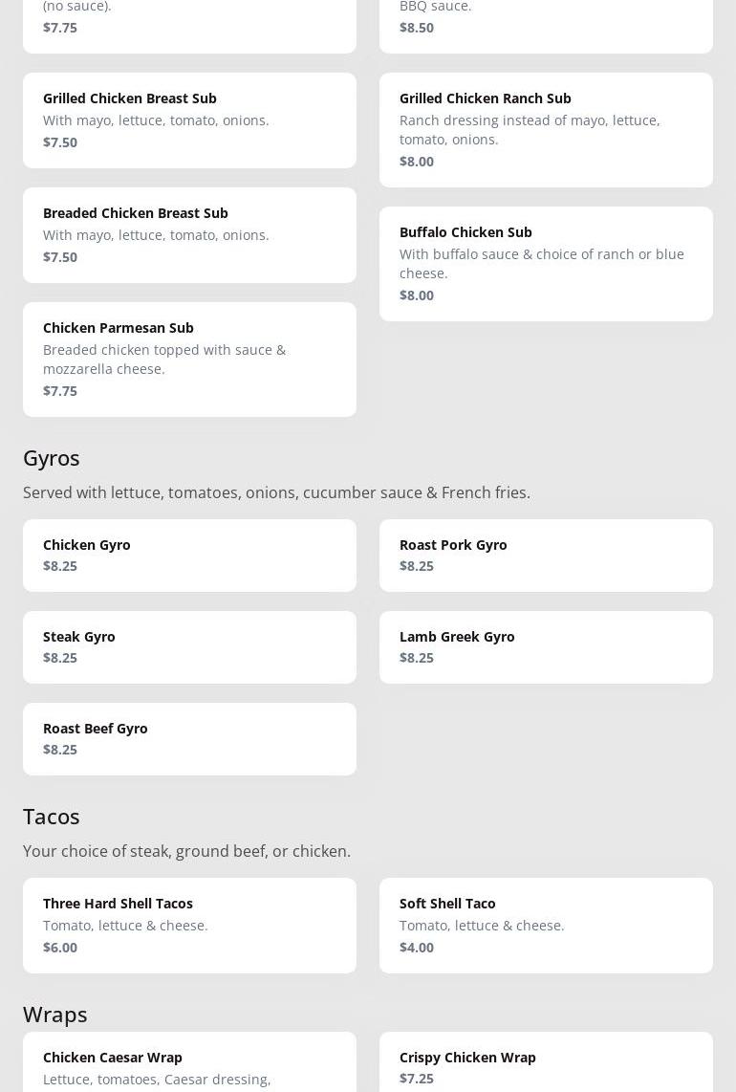Click the Wraps section heading
The width and height of the screenshot is (736, 1092).
[x=55, y=1015]
